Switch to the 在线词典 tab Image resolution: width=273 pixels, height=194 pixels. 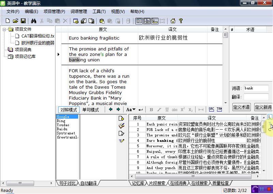178,183
